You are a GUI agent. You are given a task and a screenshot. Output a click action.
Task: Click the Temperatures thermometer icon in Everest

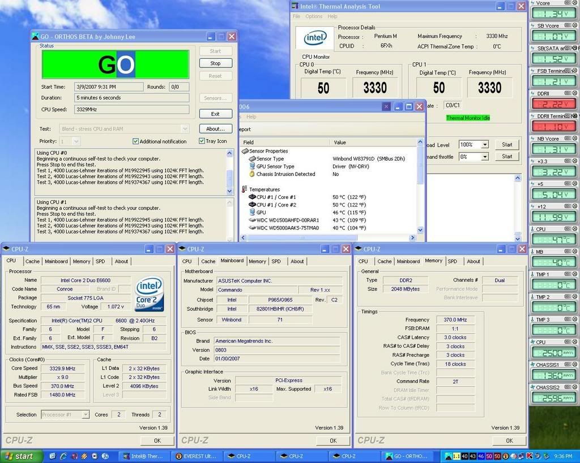click(245, 189)
